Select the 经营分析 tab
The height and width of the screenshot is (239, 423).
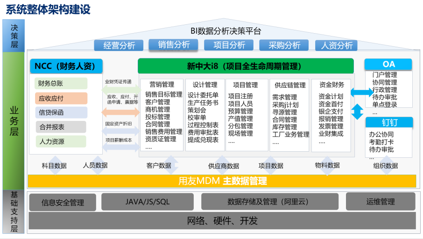click(x=120, y=45)
